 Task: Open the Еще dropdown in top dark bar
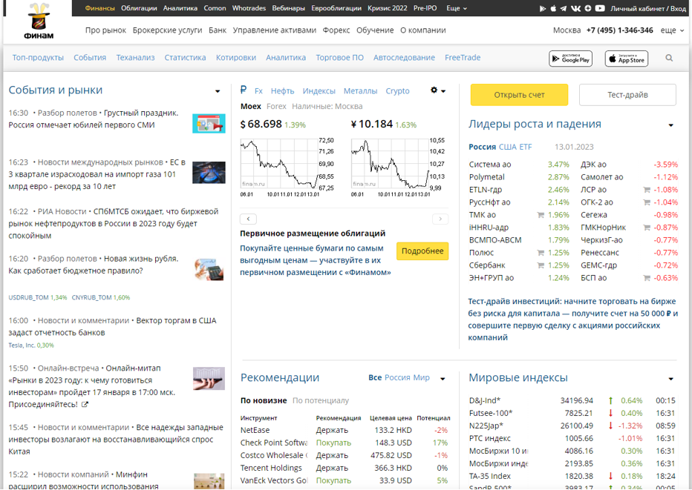tap(457, 8)
